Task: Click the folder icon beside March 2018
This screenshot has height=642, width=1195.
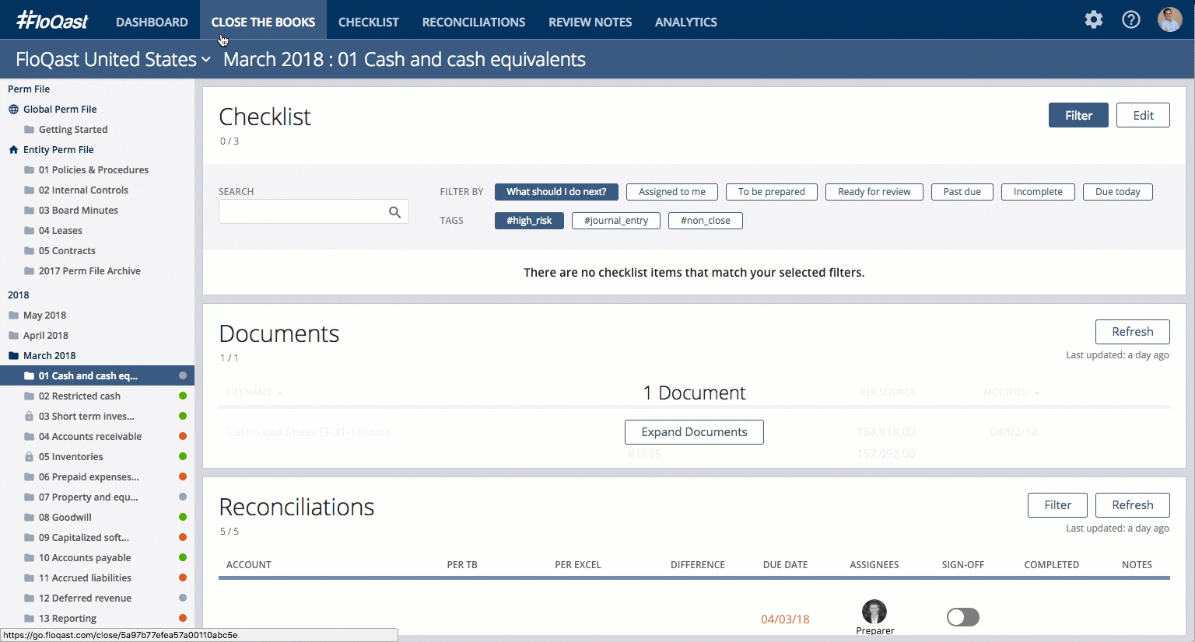Action: tap(13, 356)
